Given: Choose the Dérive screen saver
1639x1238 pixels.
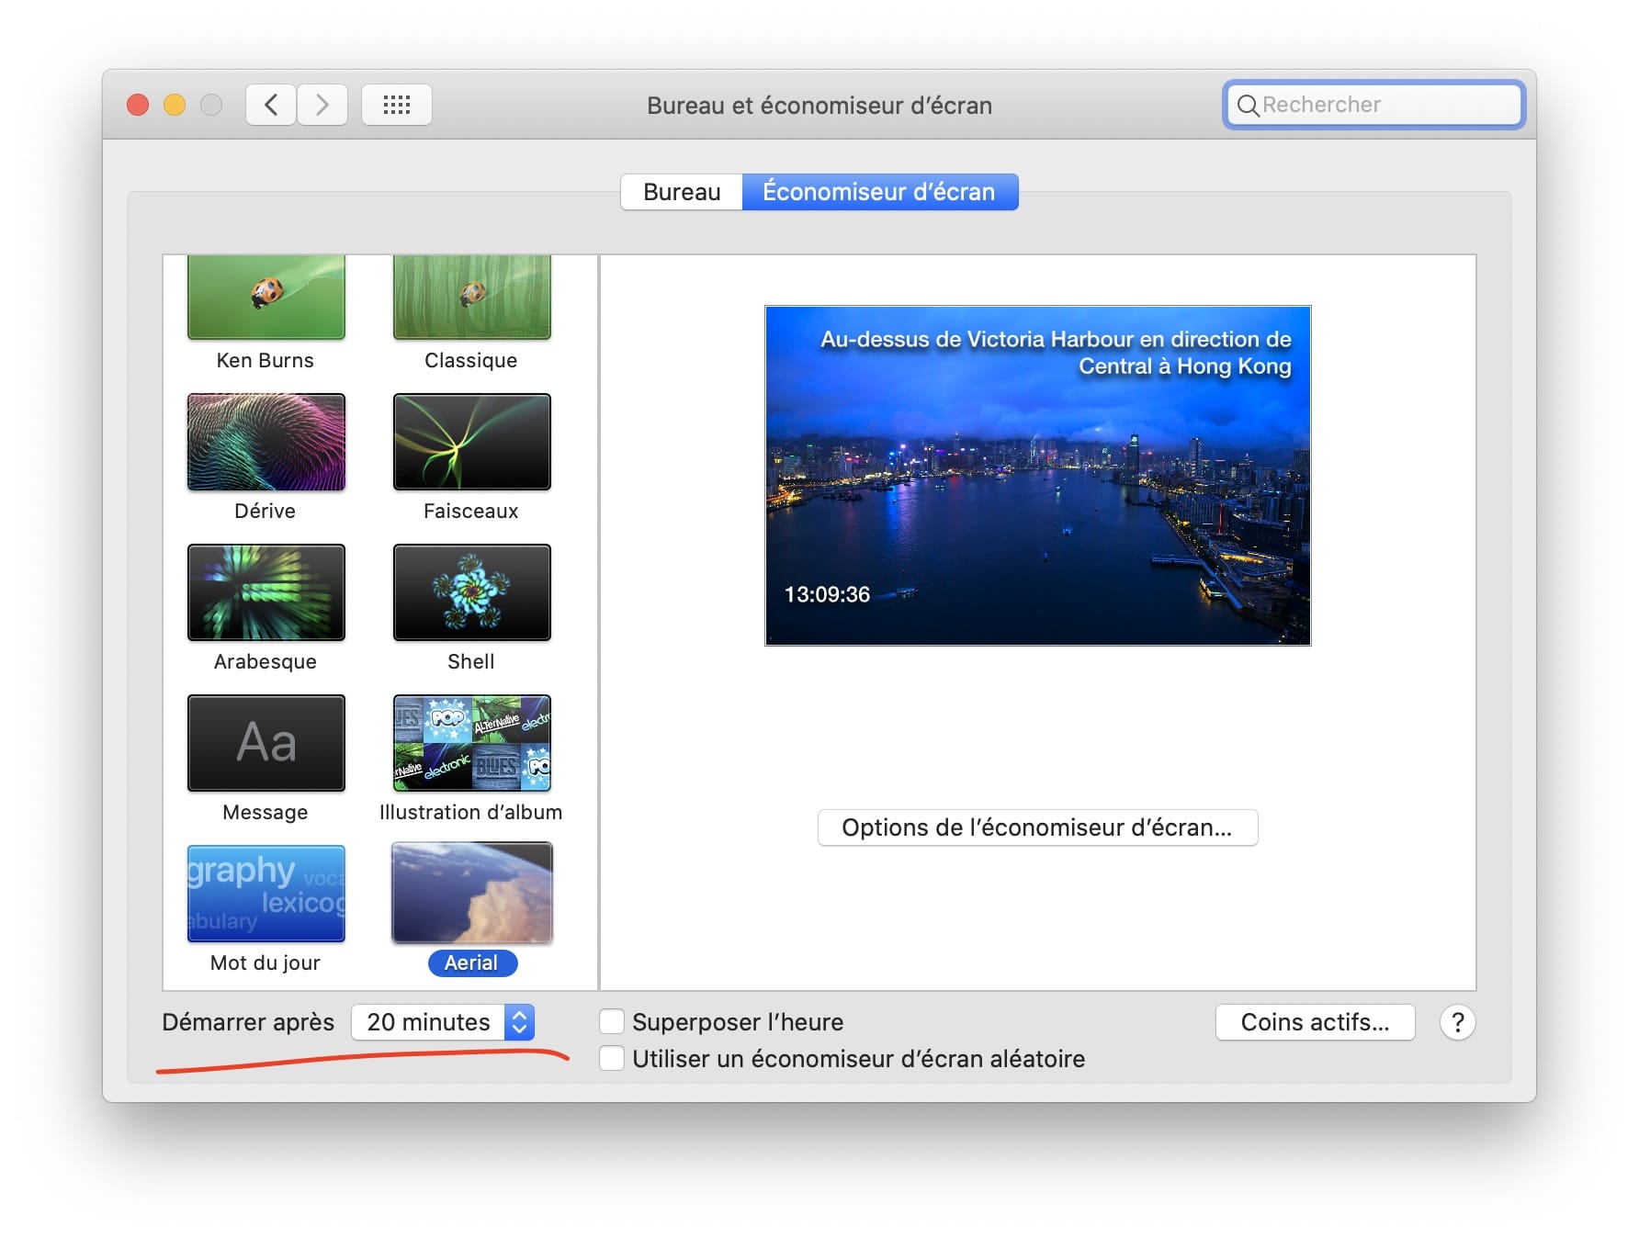Looking at the screenshot, I should click(266, 442).
